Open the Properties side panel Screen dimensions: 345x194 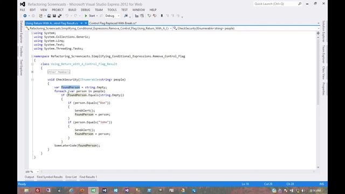323,88
